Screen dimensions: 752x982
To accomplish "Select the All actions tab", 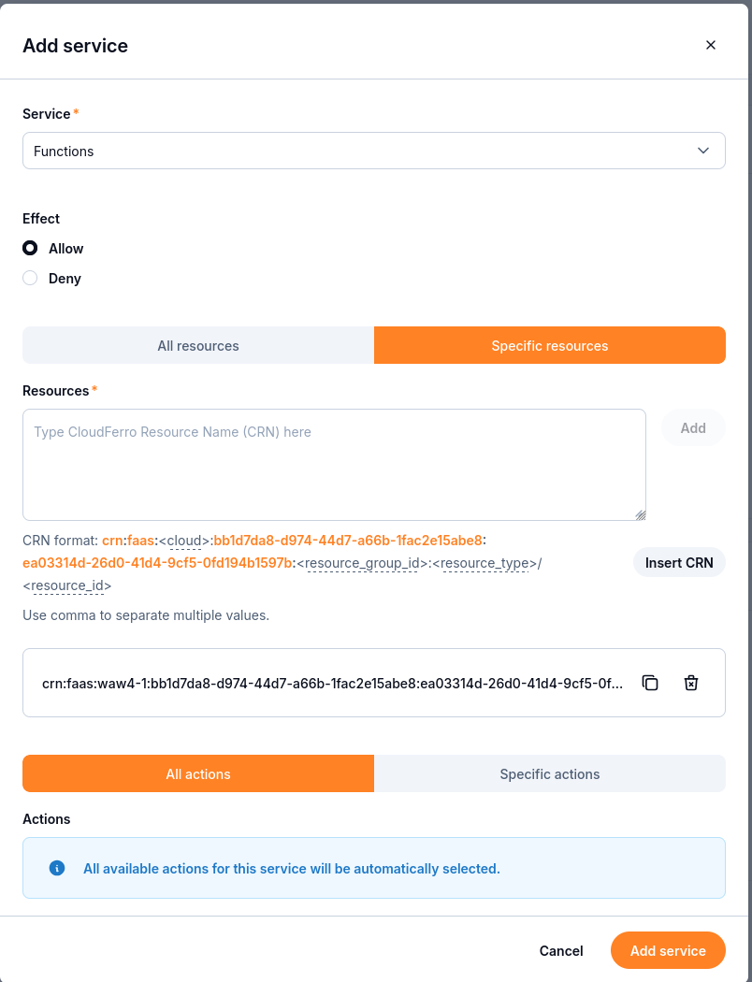I will pos(198,773).
